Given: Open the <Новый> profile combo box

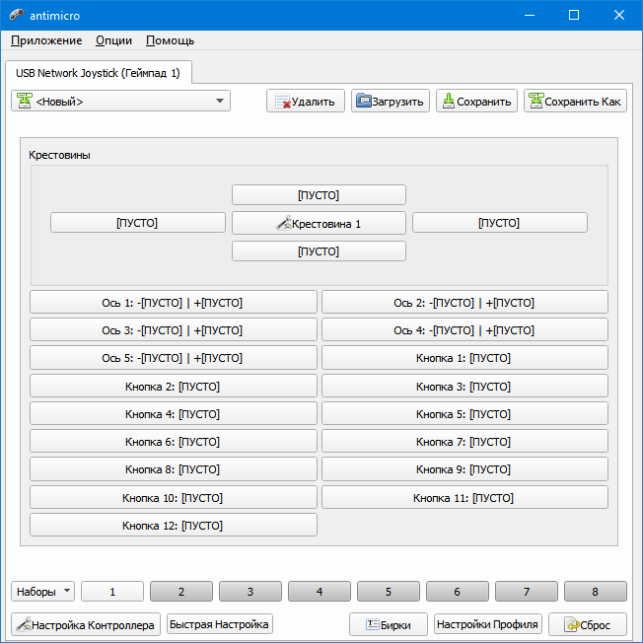Looking at the screenshot, I should [x=120, y=101].
